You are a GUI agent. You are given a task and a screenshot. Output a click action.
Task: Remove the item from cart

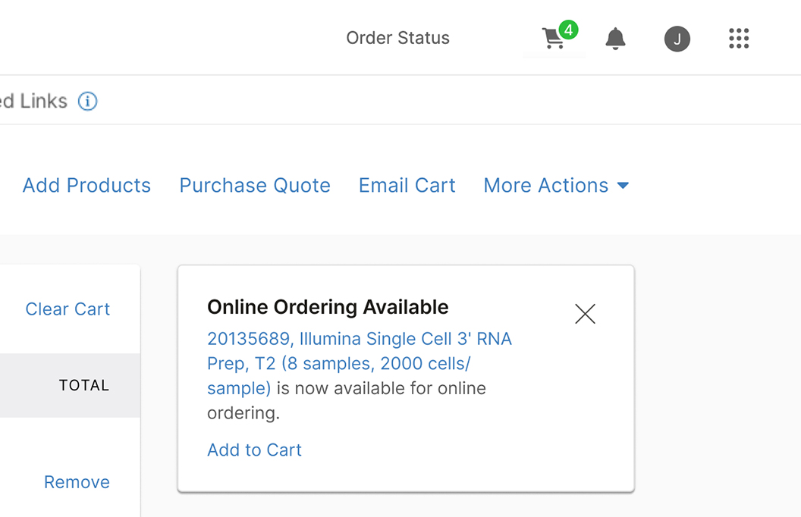tap(77, 482)
